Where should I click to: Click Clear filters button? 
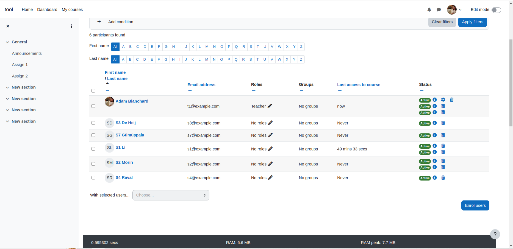click(442, 22)
